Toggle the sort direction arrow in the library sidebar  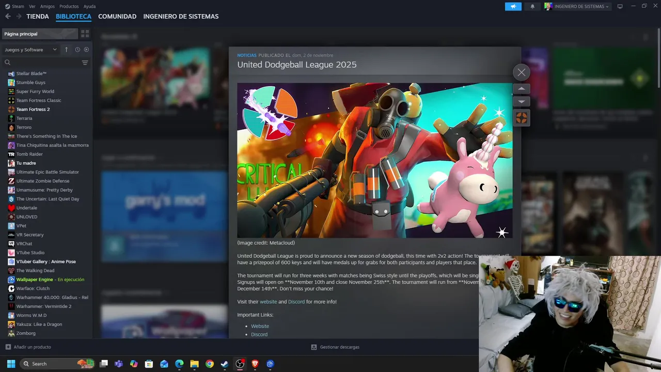tap(66, 50)
